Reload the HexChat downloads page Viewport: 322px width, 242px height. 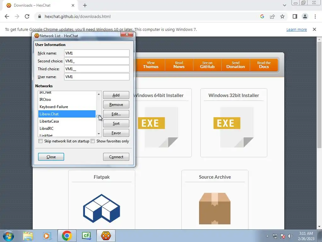pyautogui.click(x=27, y=16)
